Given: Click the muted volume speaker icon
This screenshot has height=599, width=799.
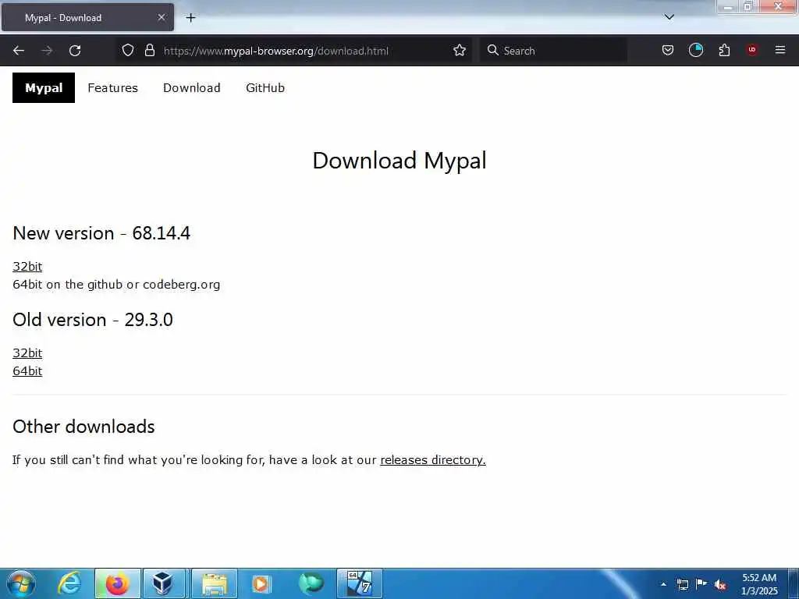Looking at the screenshot, I should (720, 585).
